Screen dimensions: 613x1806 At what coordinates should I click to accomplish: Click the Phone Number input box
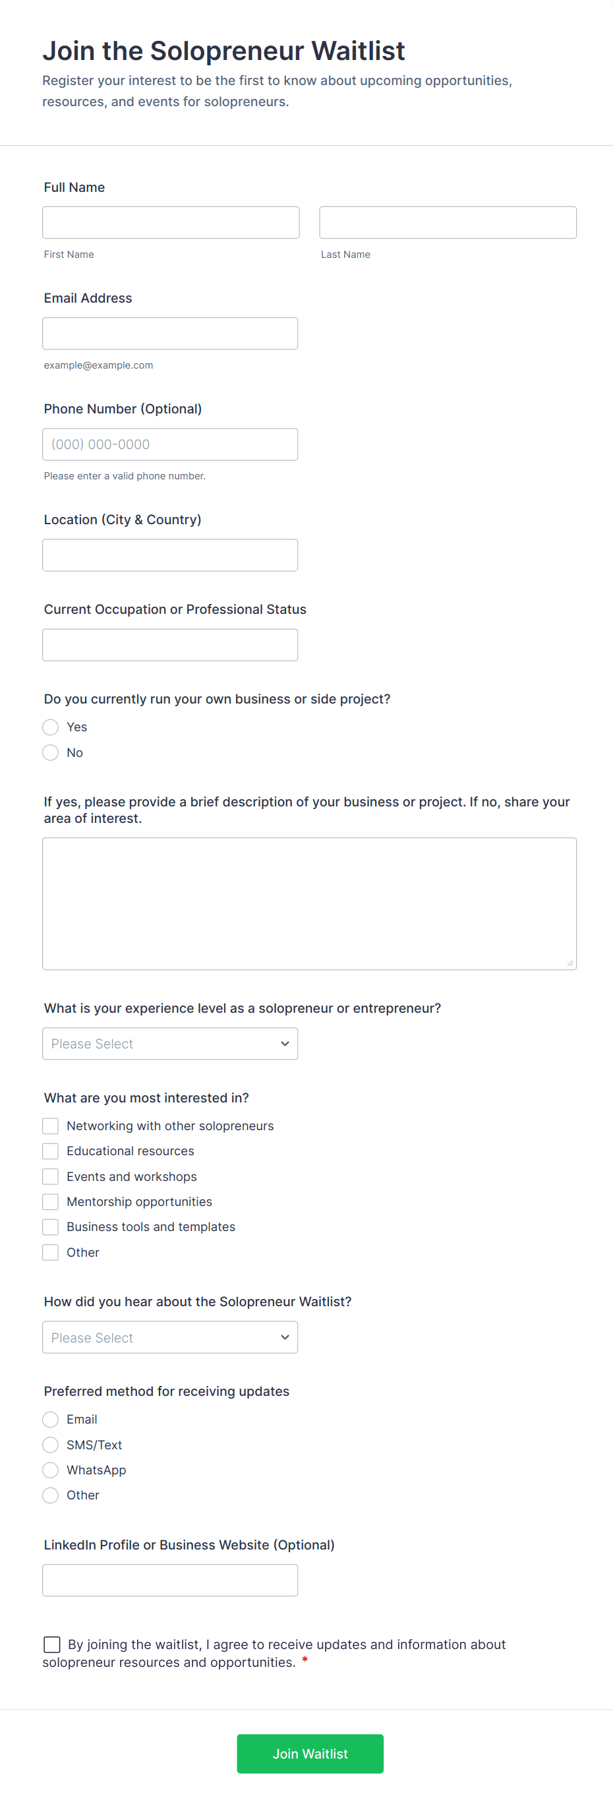click(x=169, y=444)
